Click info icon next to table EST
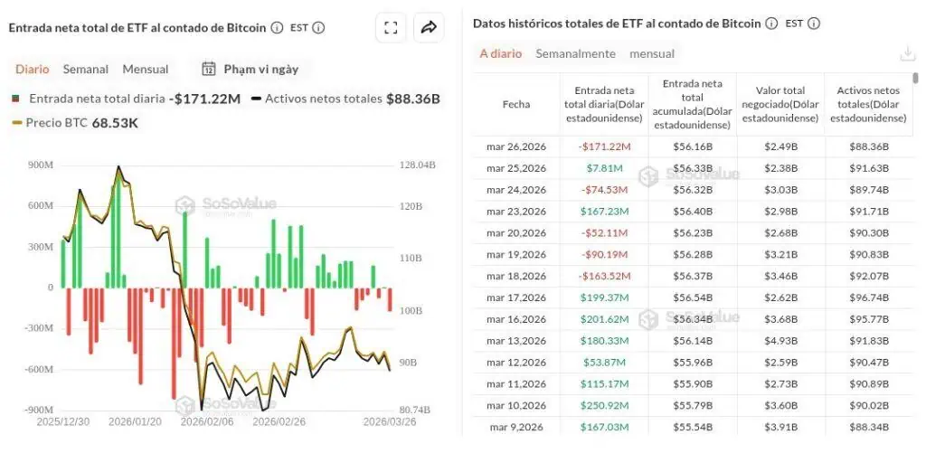The image size is (926, 453). pos(813,24)
